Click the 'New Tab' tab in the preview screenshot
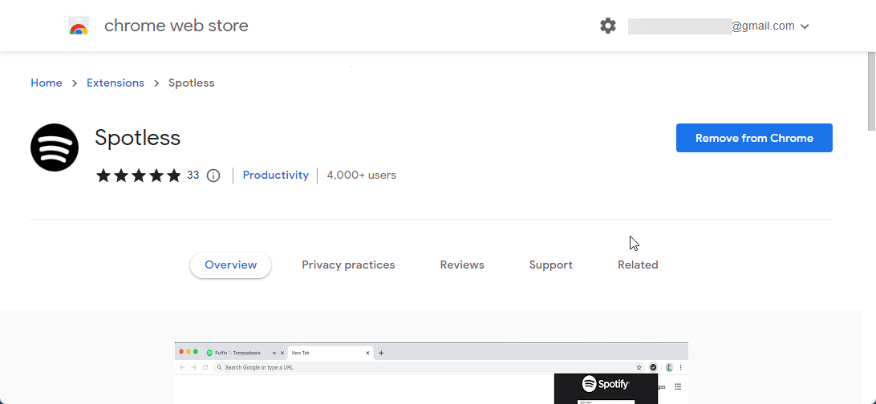 [330, 353]
